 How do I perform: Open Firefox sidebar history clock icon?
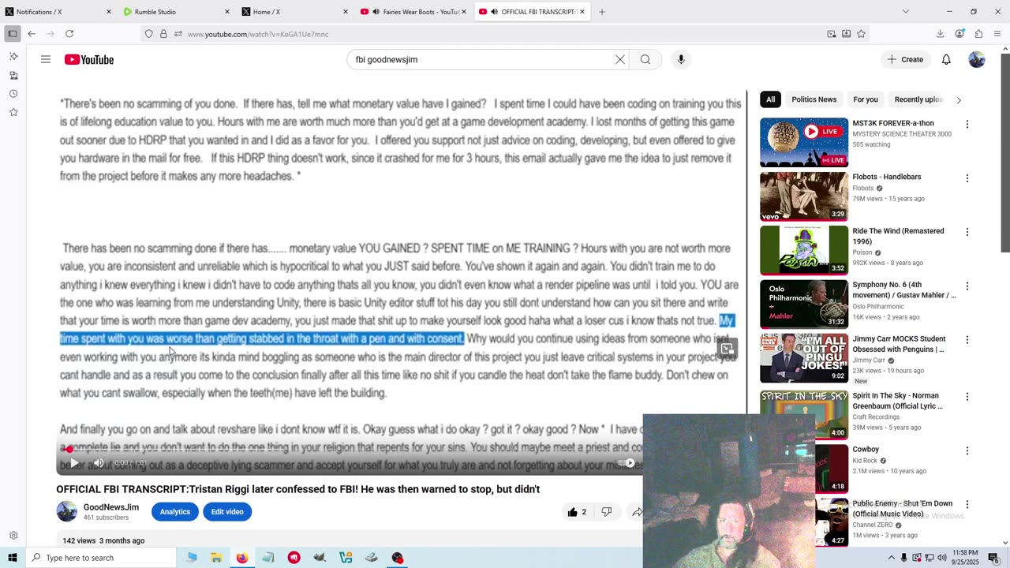13,94
